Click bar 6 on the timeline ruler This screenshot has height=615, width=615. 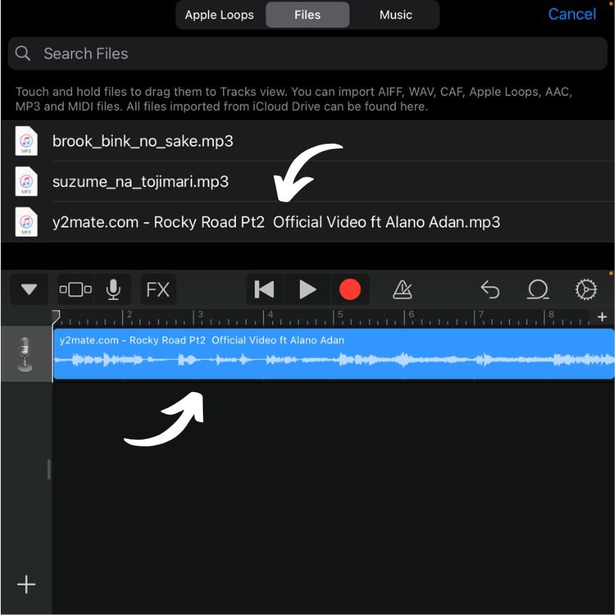[411, 316]
